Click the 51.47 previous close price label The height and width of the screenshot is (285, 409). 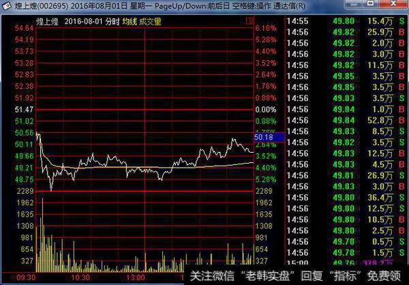pos(25,109)
